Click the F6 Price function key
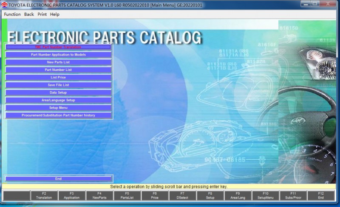Screen dimensions: 340x207 coord(155,196)
